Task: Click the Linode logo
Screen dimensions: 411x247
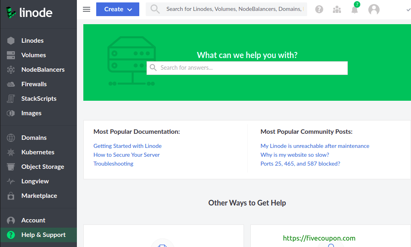Action: 29,12
